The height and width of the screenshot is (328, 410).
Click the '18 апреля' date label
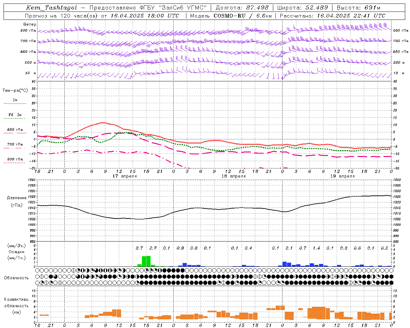[234, 176]
